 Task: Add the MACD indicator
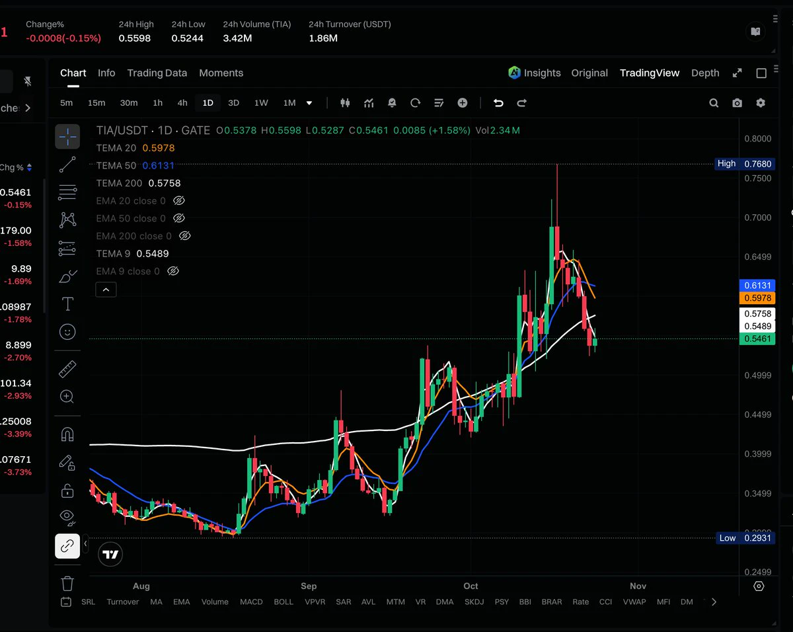[x=251, y=602]
